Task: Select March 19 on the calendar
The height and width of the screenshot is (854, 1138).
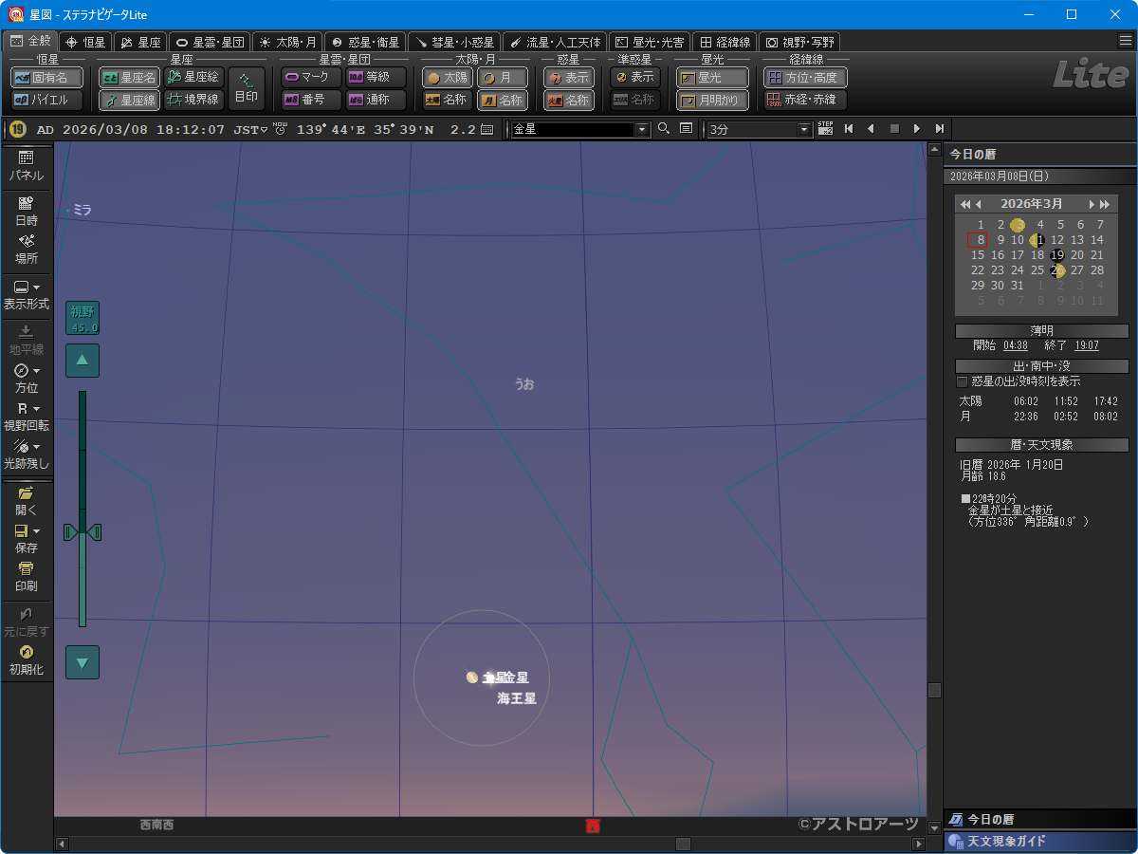Action: pos(1057,254)
